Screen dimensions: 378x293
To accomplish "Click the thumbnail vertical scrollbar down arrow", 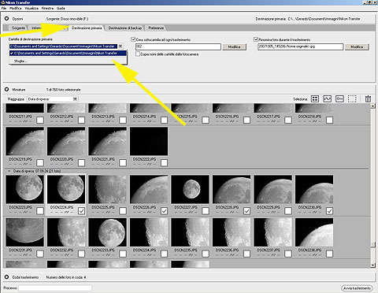I will coord(372,265).
